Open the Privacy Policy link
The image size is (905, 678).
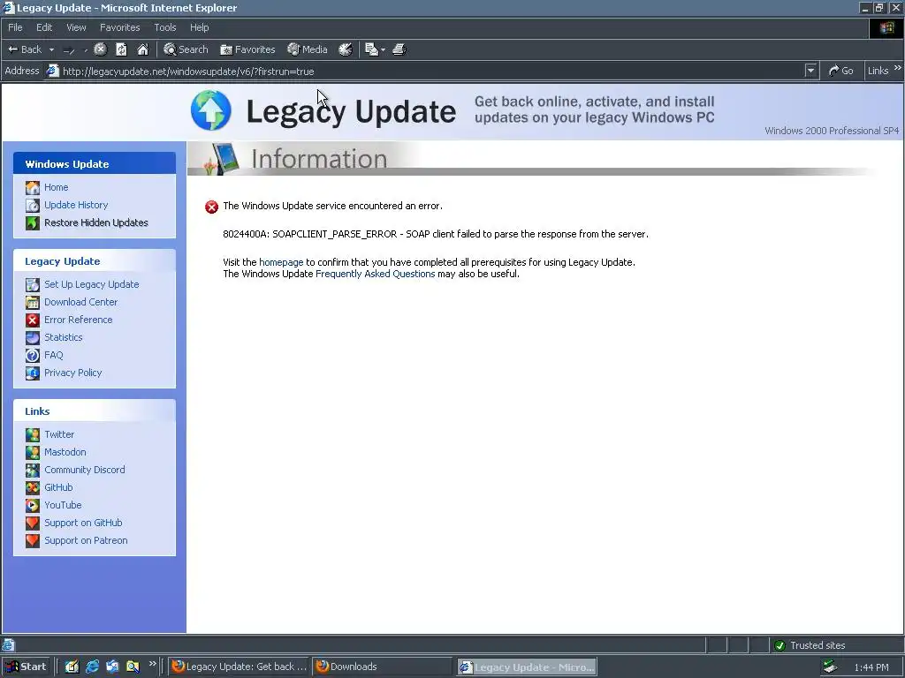73,373
